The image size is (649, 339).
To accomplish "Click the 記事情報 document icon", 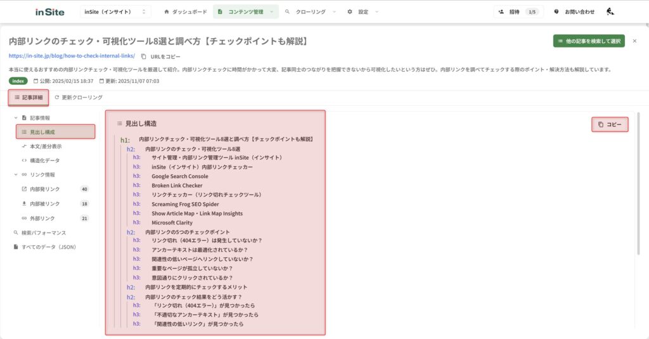I will click(24, 118).
